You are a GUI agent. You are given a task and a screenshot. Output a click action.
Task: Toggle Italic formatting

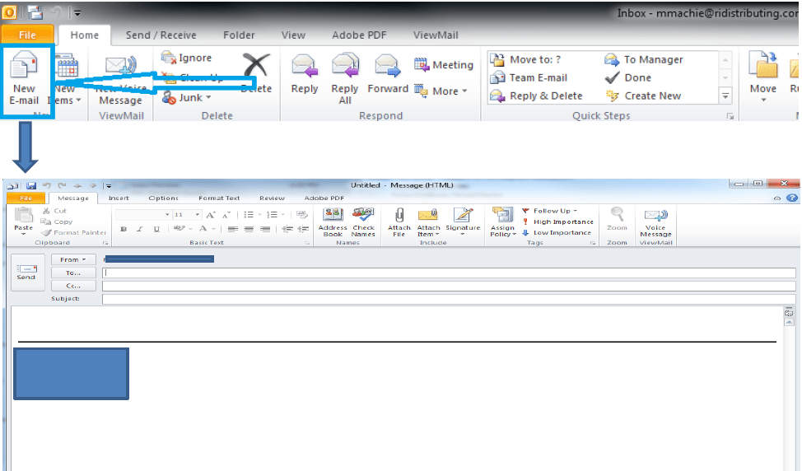(x=140, y=229)
